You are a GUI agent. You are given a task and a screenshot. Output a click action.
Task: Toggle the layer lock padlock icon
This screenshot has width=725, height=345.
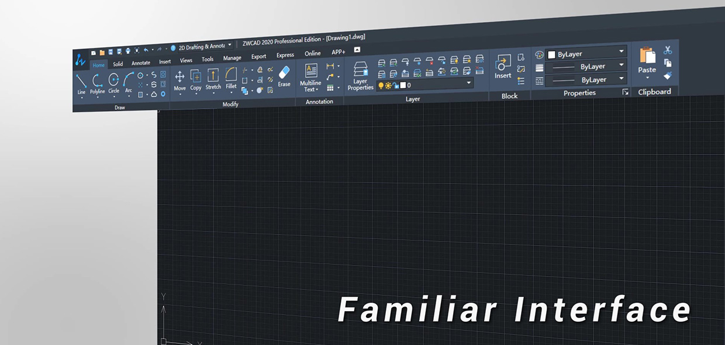tap(395, 85)
